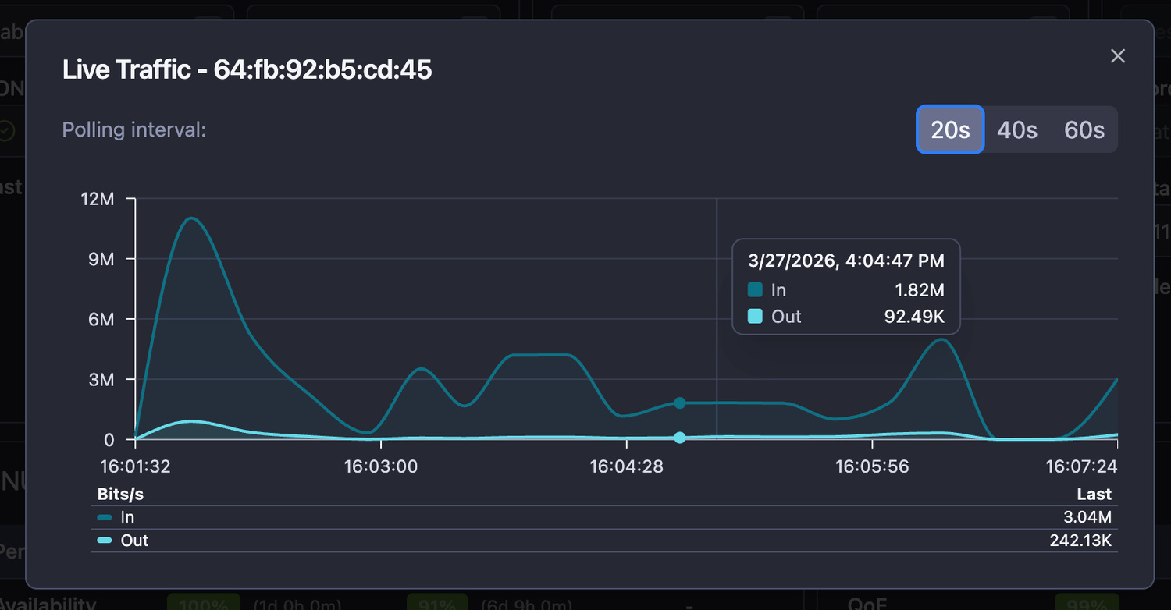Viewport: 1171px width, 610px height.
Task: Click the 242.13K last Out value
Action: point(1080,541)
